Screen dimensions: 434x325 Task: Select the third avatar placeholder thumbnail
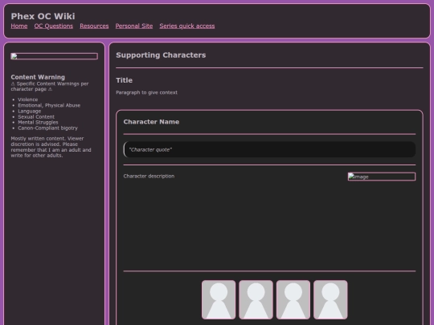[293, 299]
